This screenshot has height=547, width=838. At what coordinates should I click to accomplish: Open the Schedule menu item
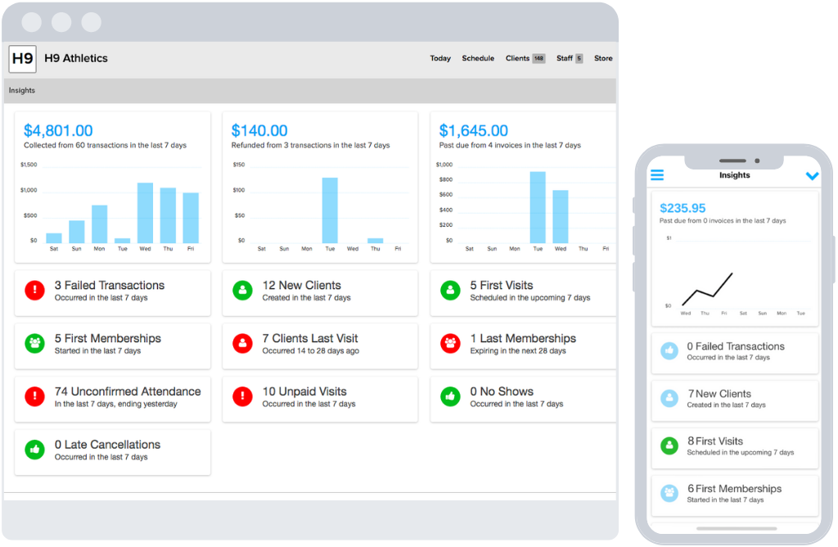click(478, 58)
